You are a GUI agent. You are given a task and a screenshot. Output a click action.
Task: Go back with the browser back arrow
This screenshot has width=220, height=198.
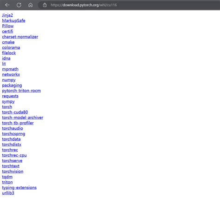coord(7,5)
